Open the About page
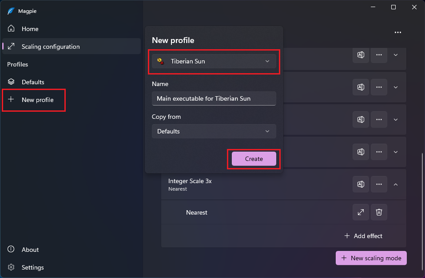Screen dimensions: 425x278 point(30,250)
